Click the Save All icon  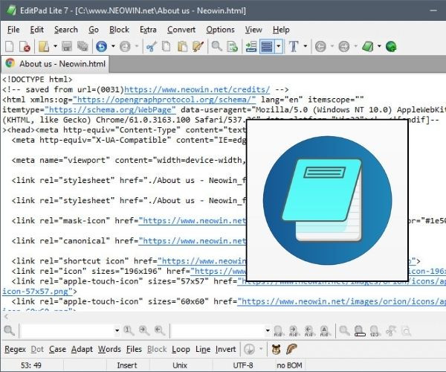click(83, 46)
